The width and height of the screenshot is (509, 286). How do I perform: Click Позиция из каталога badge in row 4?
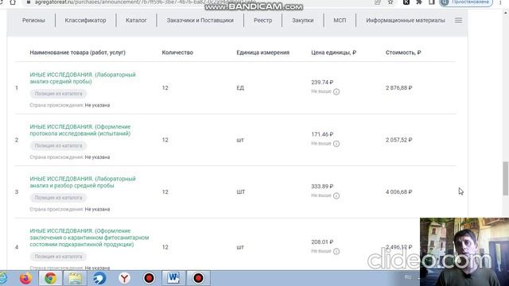coord(58,257)
